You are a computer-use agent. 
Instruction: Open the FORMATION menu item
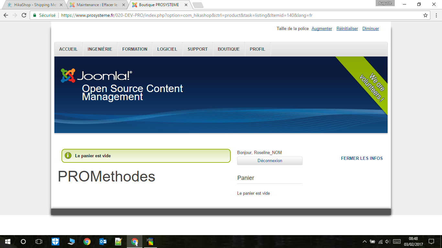(x=135, y=49)
